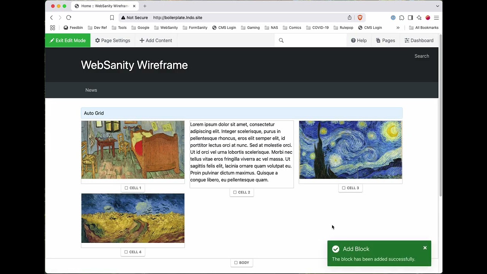Open the Brave Shields lion icon
Screen dimensions: 487x274
(360, 18)
